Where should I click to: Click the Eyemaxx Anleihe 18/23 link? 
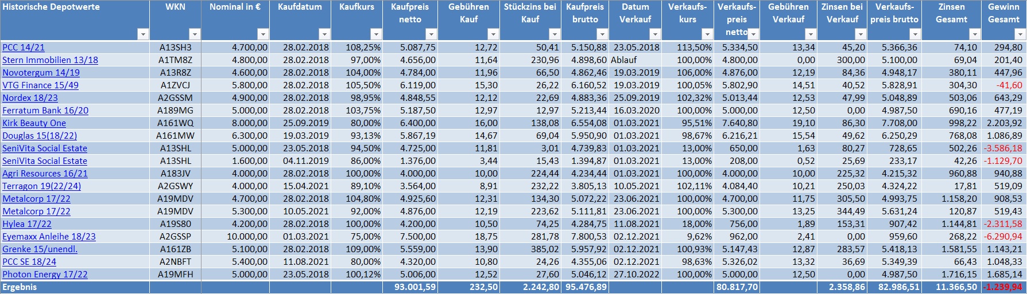point(49,237)
